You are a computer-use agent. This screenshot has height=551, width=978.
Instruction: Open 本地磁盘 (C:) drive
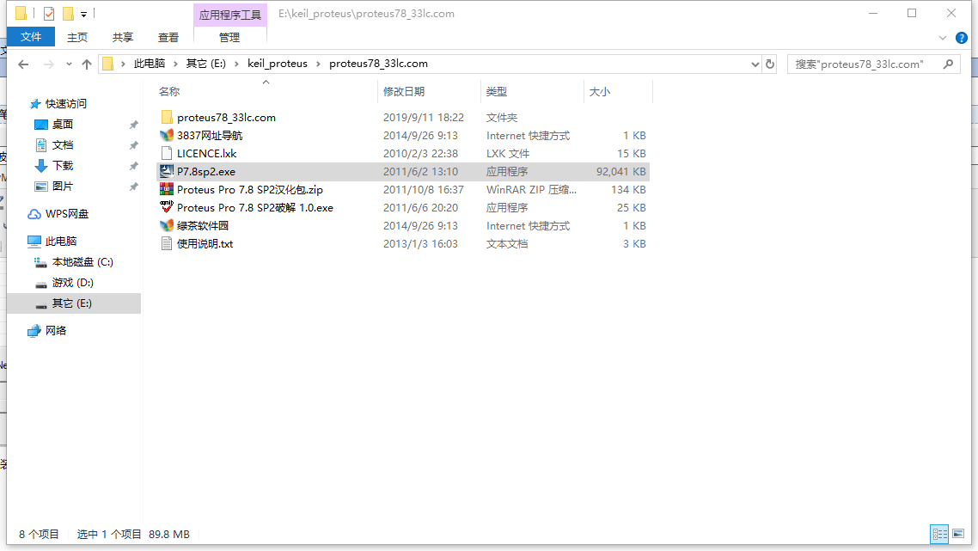83,262
